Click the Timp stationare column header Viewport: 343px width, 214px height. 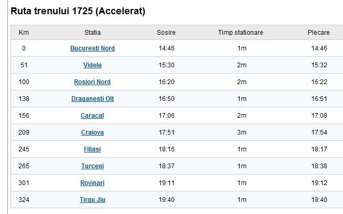240,33
